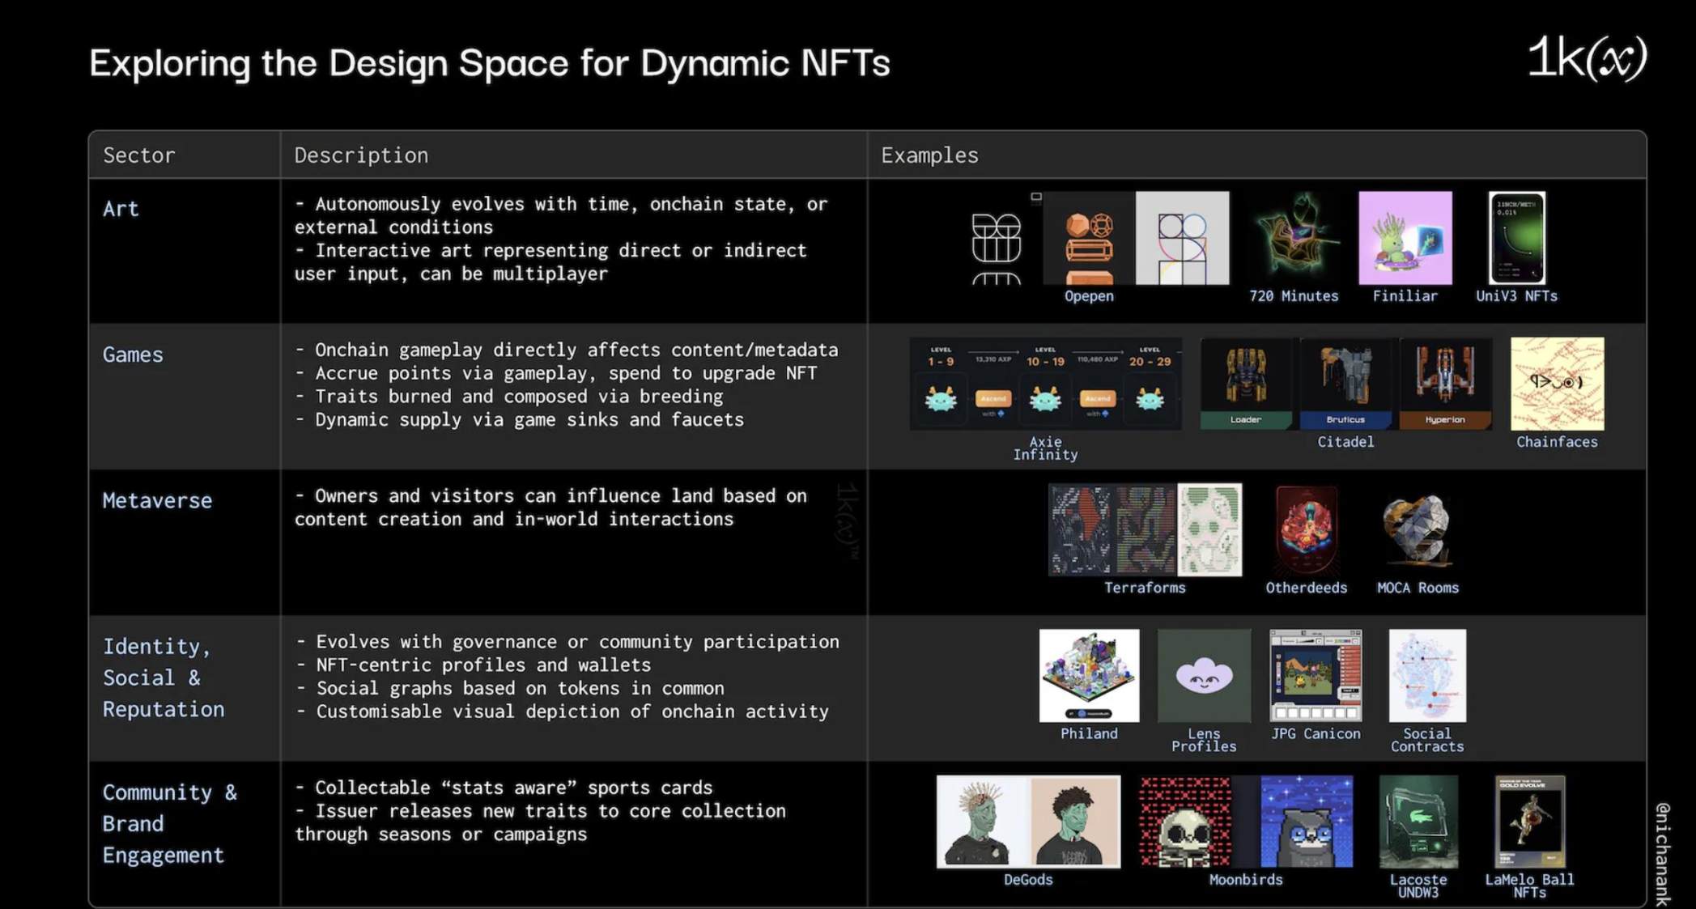Select the Social Contracts graph image
1696x909 pixels.
click(x=1427, y=675)
